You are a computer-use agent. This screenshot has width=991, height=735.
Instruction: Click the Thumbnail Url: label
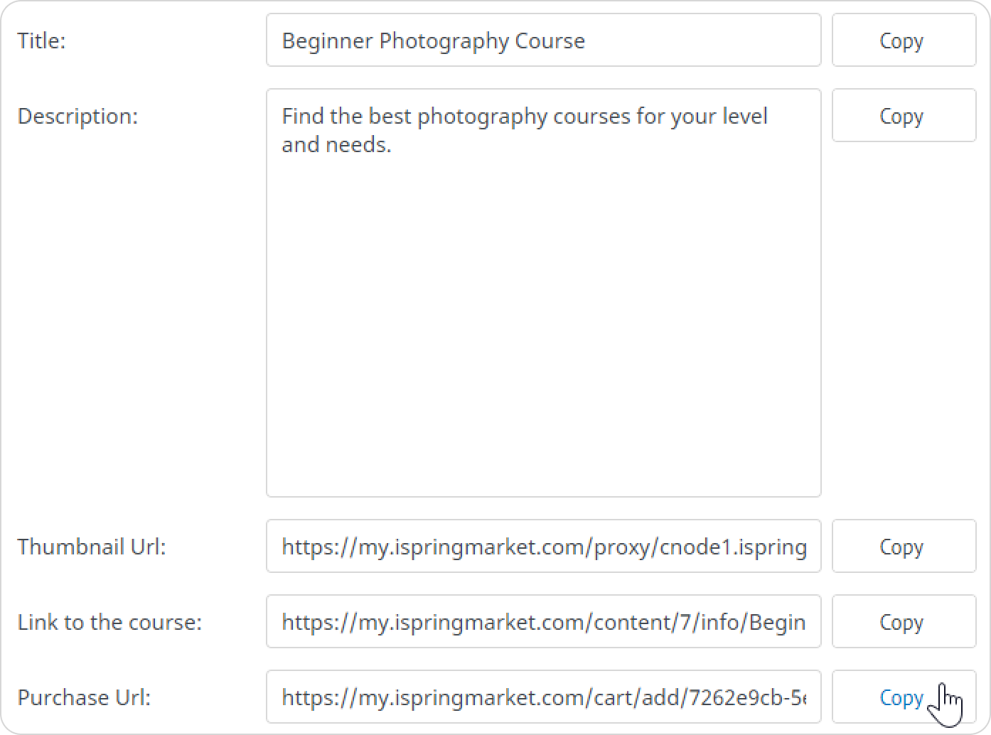coord(91,547)
